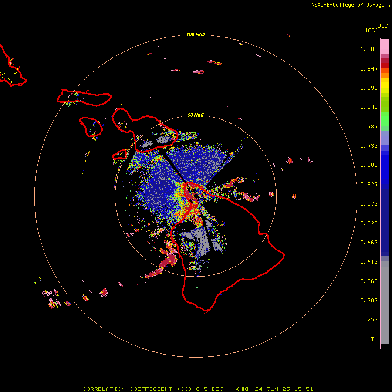Screen dimensions: 392x392
Task: Click the 0.360 scale value
Action: pyautogui.click(x=369, y=281)
